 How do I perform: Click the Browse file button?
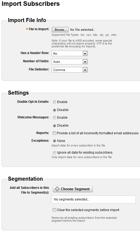coord(60,30)
